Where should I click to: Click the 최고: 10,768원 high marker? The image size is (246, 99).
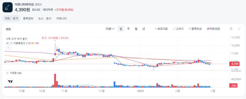[x=55, y=38]
